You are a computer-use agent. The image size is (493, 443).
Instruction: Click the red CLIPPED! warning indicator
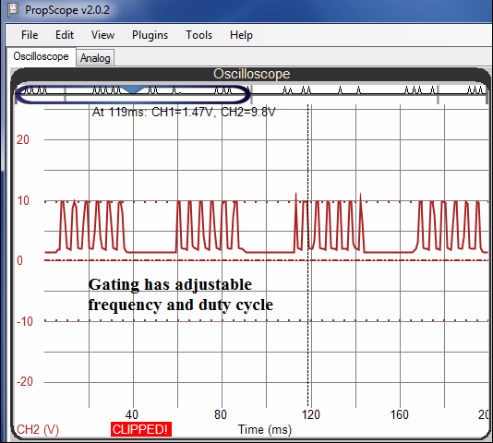141,429
